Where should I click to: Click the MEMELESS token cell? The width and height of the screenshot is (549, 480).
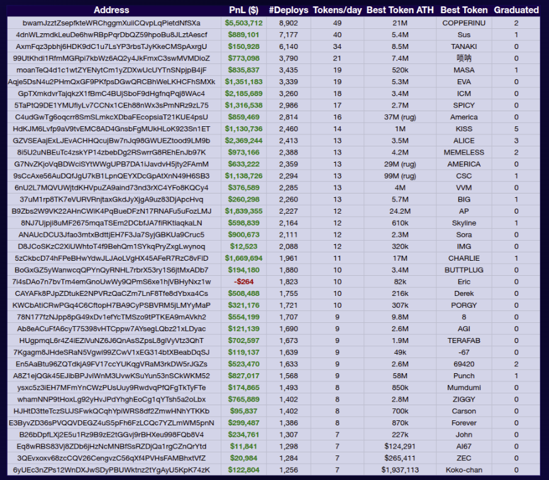tap(464, 153)
